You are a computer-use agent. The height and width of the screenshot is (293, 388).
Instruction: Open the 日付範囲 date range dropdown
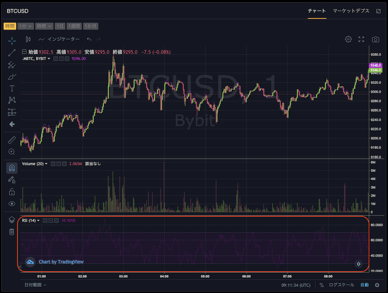35,285
